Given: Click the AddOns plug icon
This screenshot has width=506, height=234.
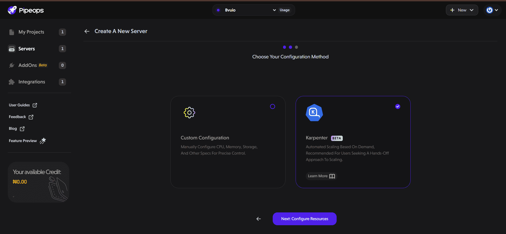Looking at the screenshot, I should (x=12, y=65).
